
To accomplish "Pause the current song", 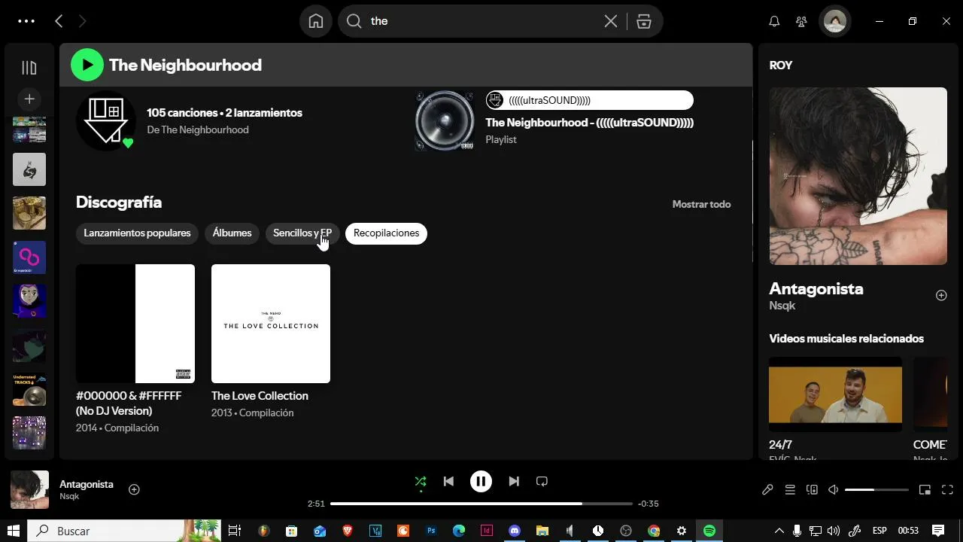I will click(481, 482).
